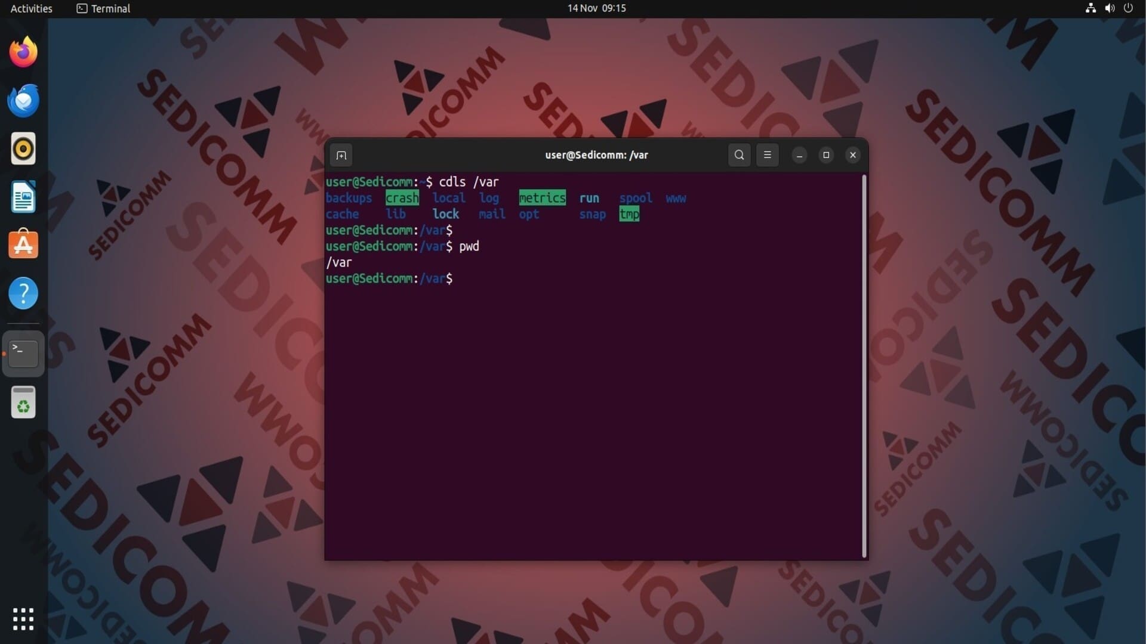Click the last empty prompt line
The image size is (1146, 644).
389,278
